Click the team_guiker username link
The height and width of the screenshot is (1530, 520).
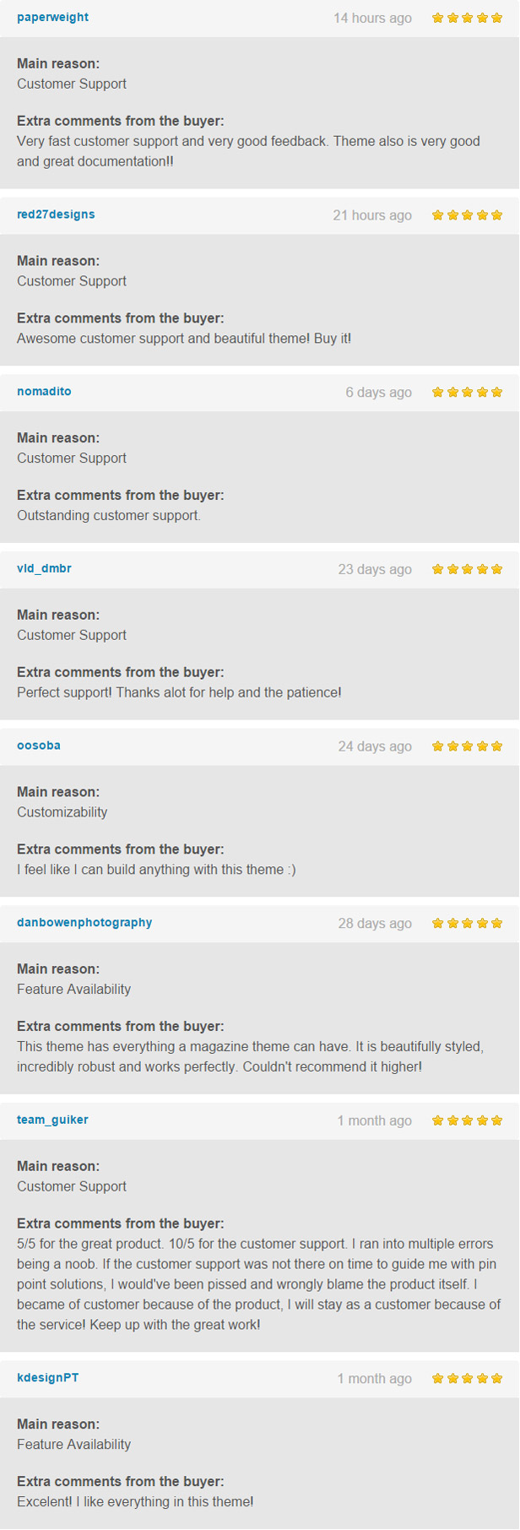pyautogui.click(x=52, y=1120)
